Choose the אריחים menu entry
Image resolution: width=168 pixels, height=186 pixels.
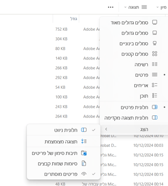[141, 85]
